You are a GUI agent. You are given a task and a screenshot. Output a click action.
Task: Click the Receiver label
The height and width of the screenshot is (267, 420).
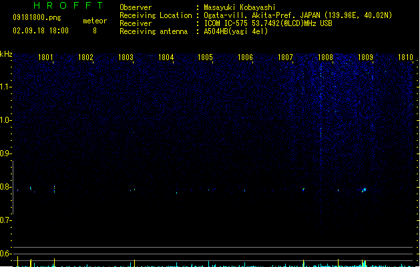pyautogui.click(x=136, y=23)
